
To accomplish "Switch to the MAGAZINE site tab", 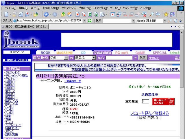I will point(64,53).
